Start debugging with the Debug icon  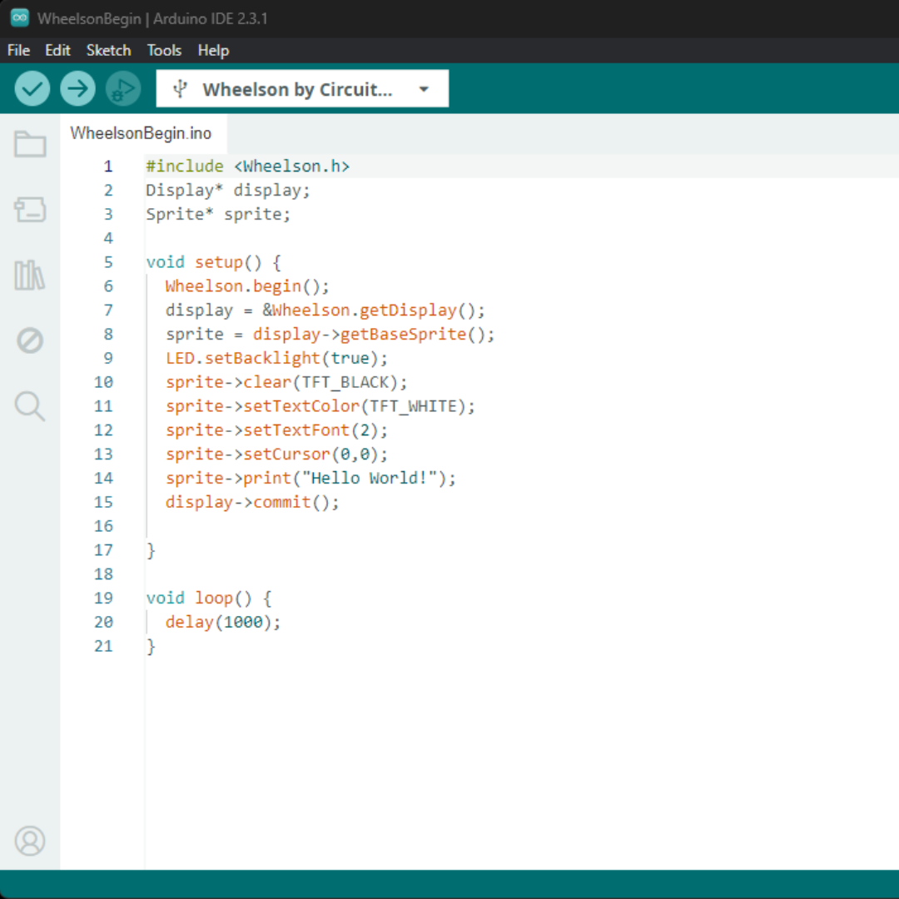pyautogui.click(x=123, y=88)
